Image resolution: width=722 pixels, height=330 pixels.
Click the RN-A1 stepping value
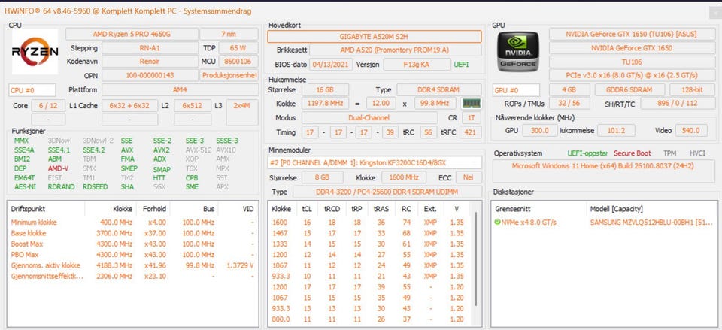pyautogui.click(x=150, y=48)
